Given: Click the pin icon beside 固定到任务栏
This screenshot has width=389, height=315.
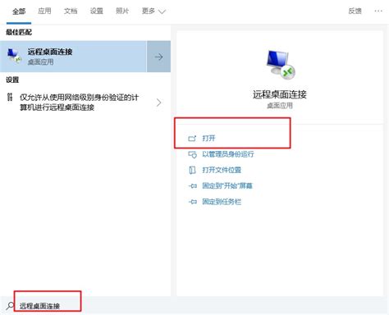Looking at the screenshot, I should point(193,202).
